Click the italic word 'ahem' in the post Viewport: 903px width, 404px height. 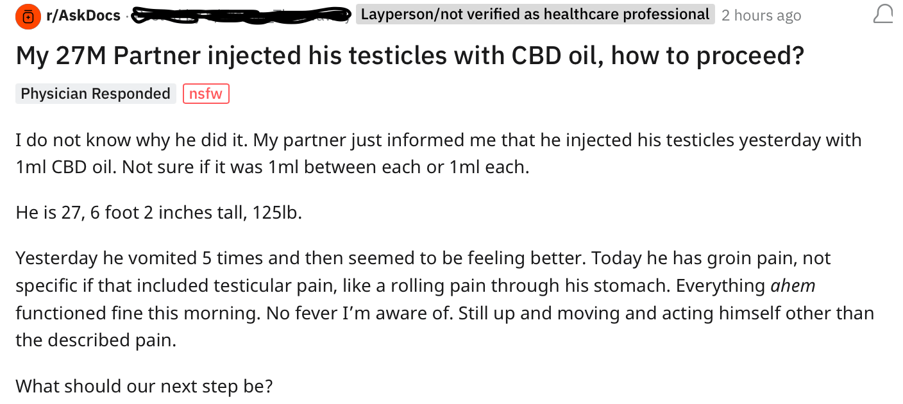pos(792,285)
